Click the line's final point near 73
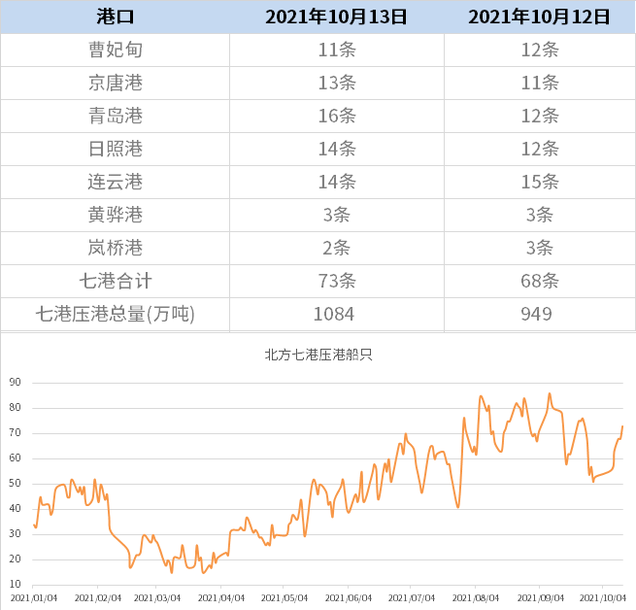Image resolution: width=636 pixels, height=610 pixels. [x=622, y=426]
